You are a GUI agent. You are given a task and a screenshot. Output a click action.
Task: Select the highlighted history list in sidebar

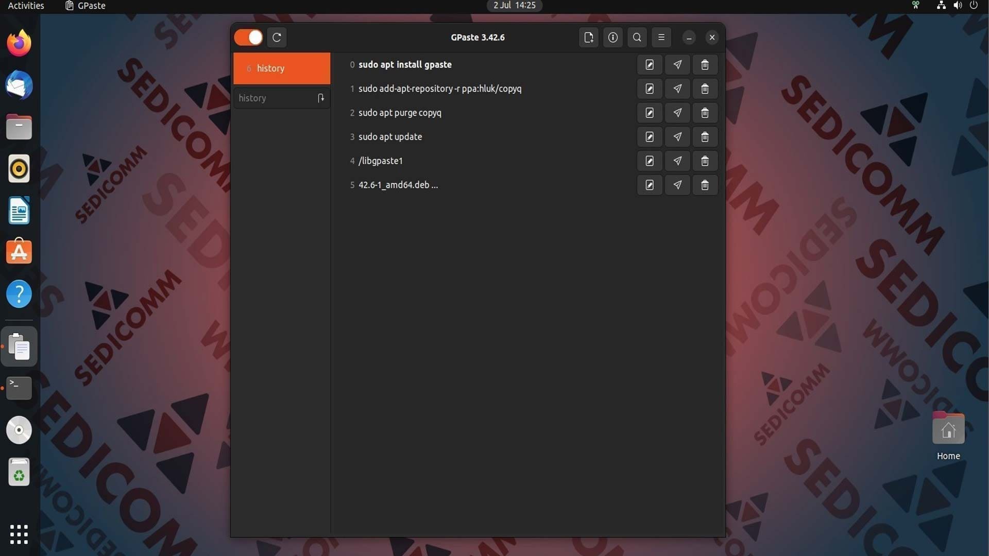click(282, 68)
